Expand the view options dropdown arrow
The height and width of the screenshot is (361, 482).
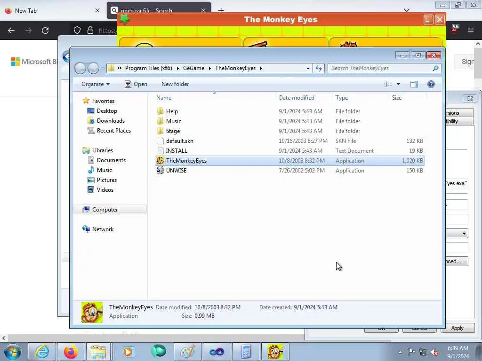pos(398,84)
